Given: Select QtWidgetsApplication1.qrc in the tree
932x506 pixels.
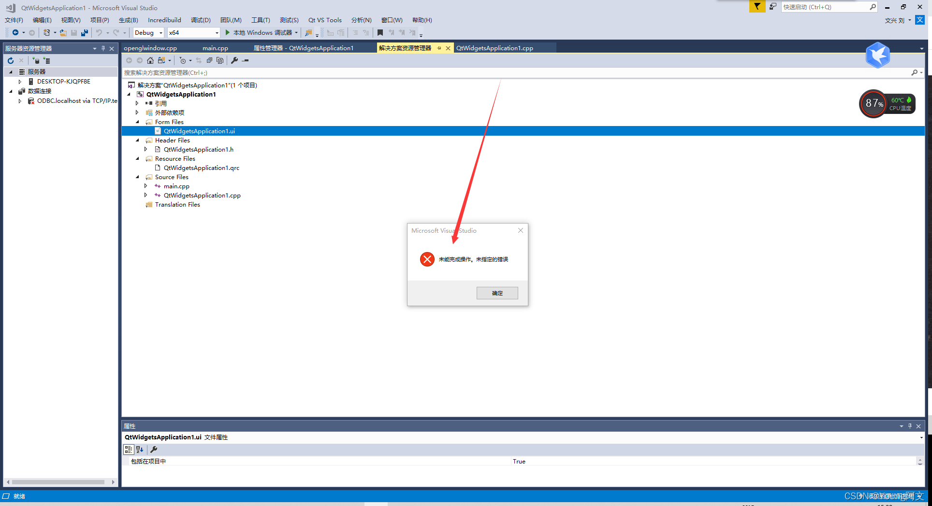Looking at the screenshot, I should coord(201,168).
